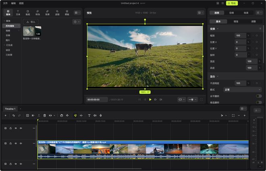Select the hand pan tool
Image resolution: width=266 pixels, height=171 pixels.
tap(62, 115)
